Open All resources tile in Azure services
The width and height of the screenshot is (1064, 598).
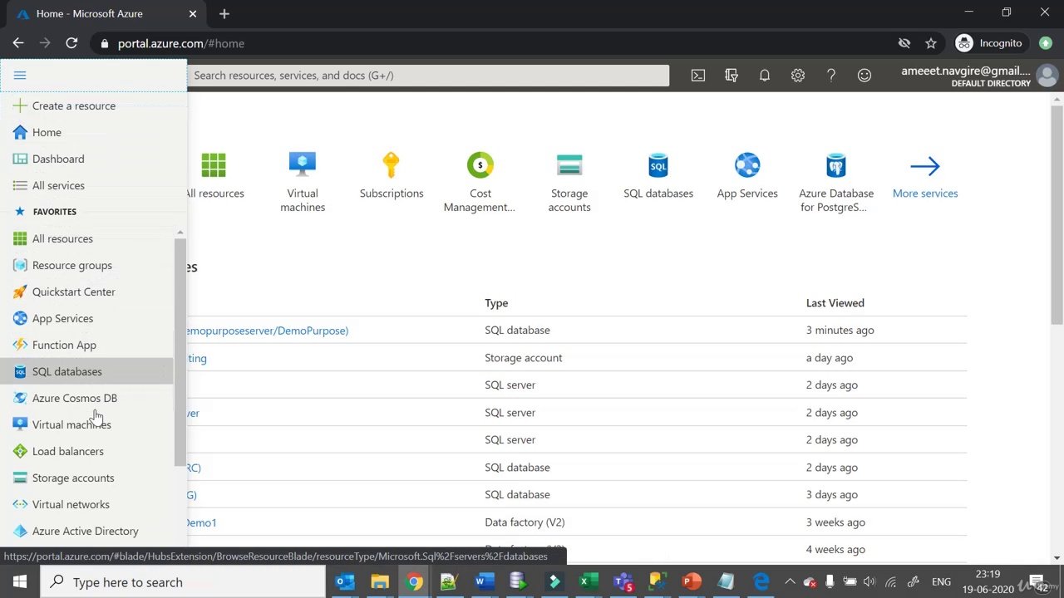pyautogui.click(x=214, y=175)
